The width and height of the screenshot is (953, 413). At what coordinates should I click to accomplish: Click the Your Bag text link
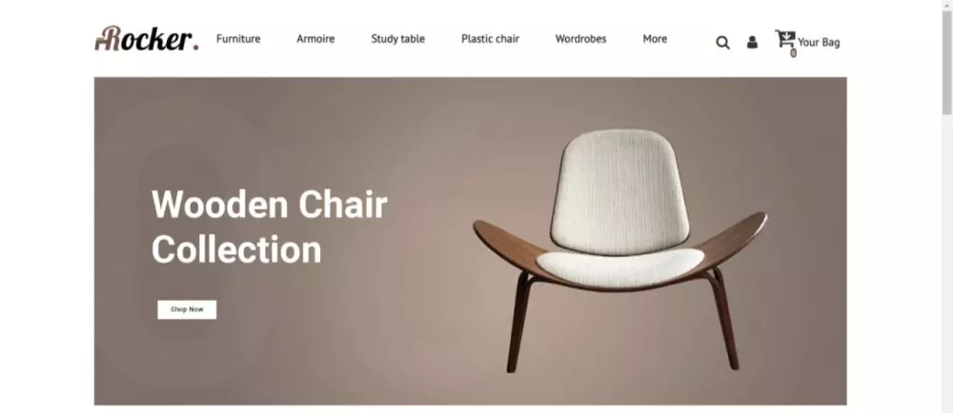pos(819,43)
